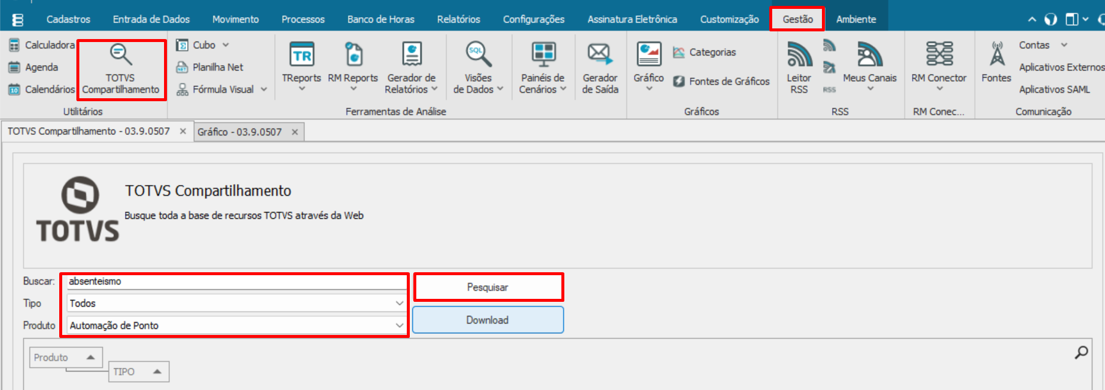Open Gerador de Saída

pyautogui.click(x=600, y=68)
